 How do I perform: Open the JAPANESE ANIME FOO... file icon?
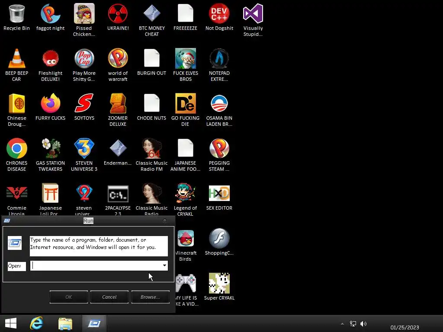[x=185, y=148]
